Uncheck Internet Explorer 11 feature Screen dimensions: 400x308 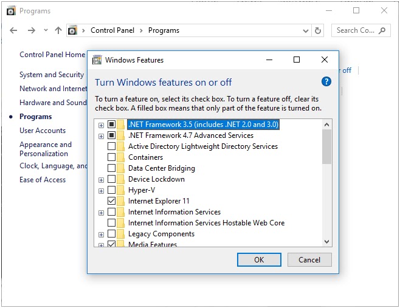pyautogui.click(x=111, y=201)
